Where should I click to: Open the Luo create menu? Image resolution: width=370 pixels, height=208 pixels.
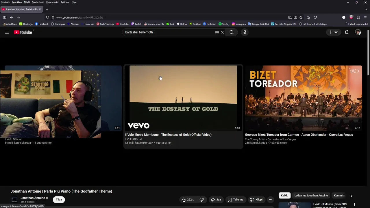pos(333,32)
